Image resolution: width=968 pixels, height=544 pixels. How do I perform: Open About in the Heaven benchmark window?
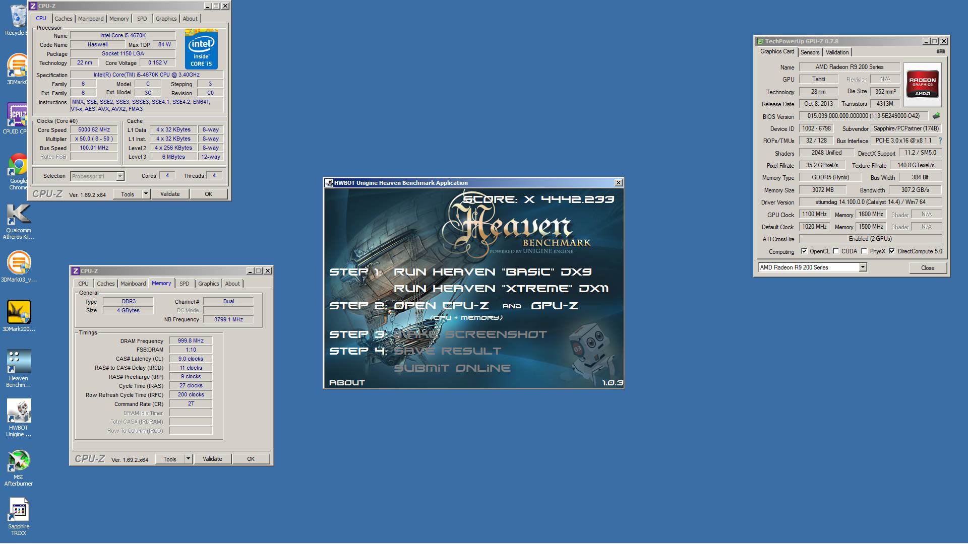(x=347, y=383)
